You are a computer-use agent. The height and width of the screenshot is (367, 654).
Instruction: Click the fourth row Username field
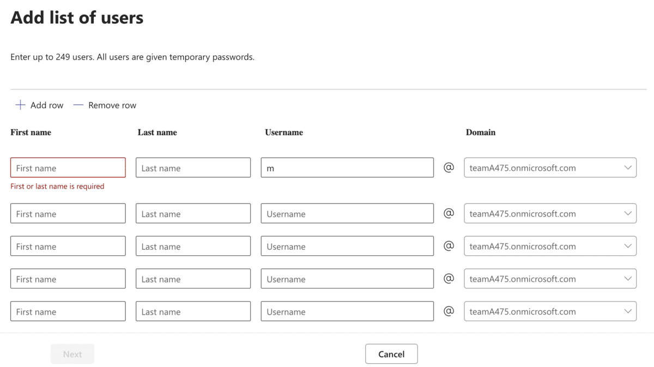point(347,279)
